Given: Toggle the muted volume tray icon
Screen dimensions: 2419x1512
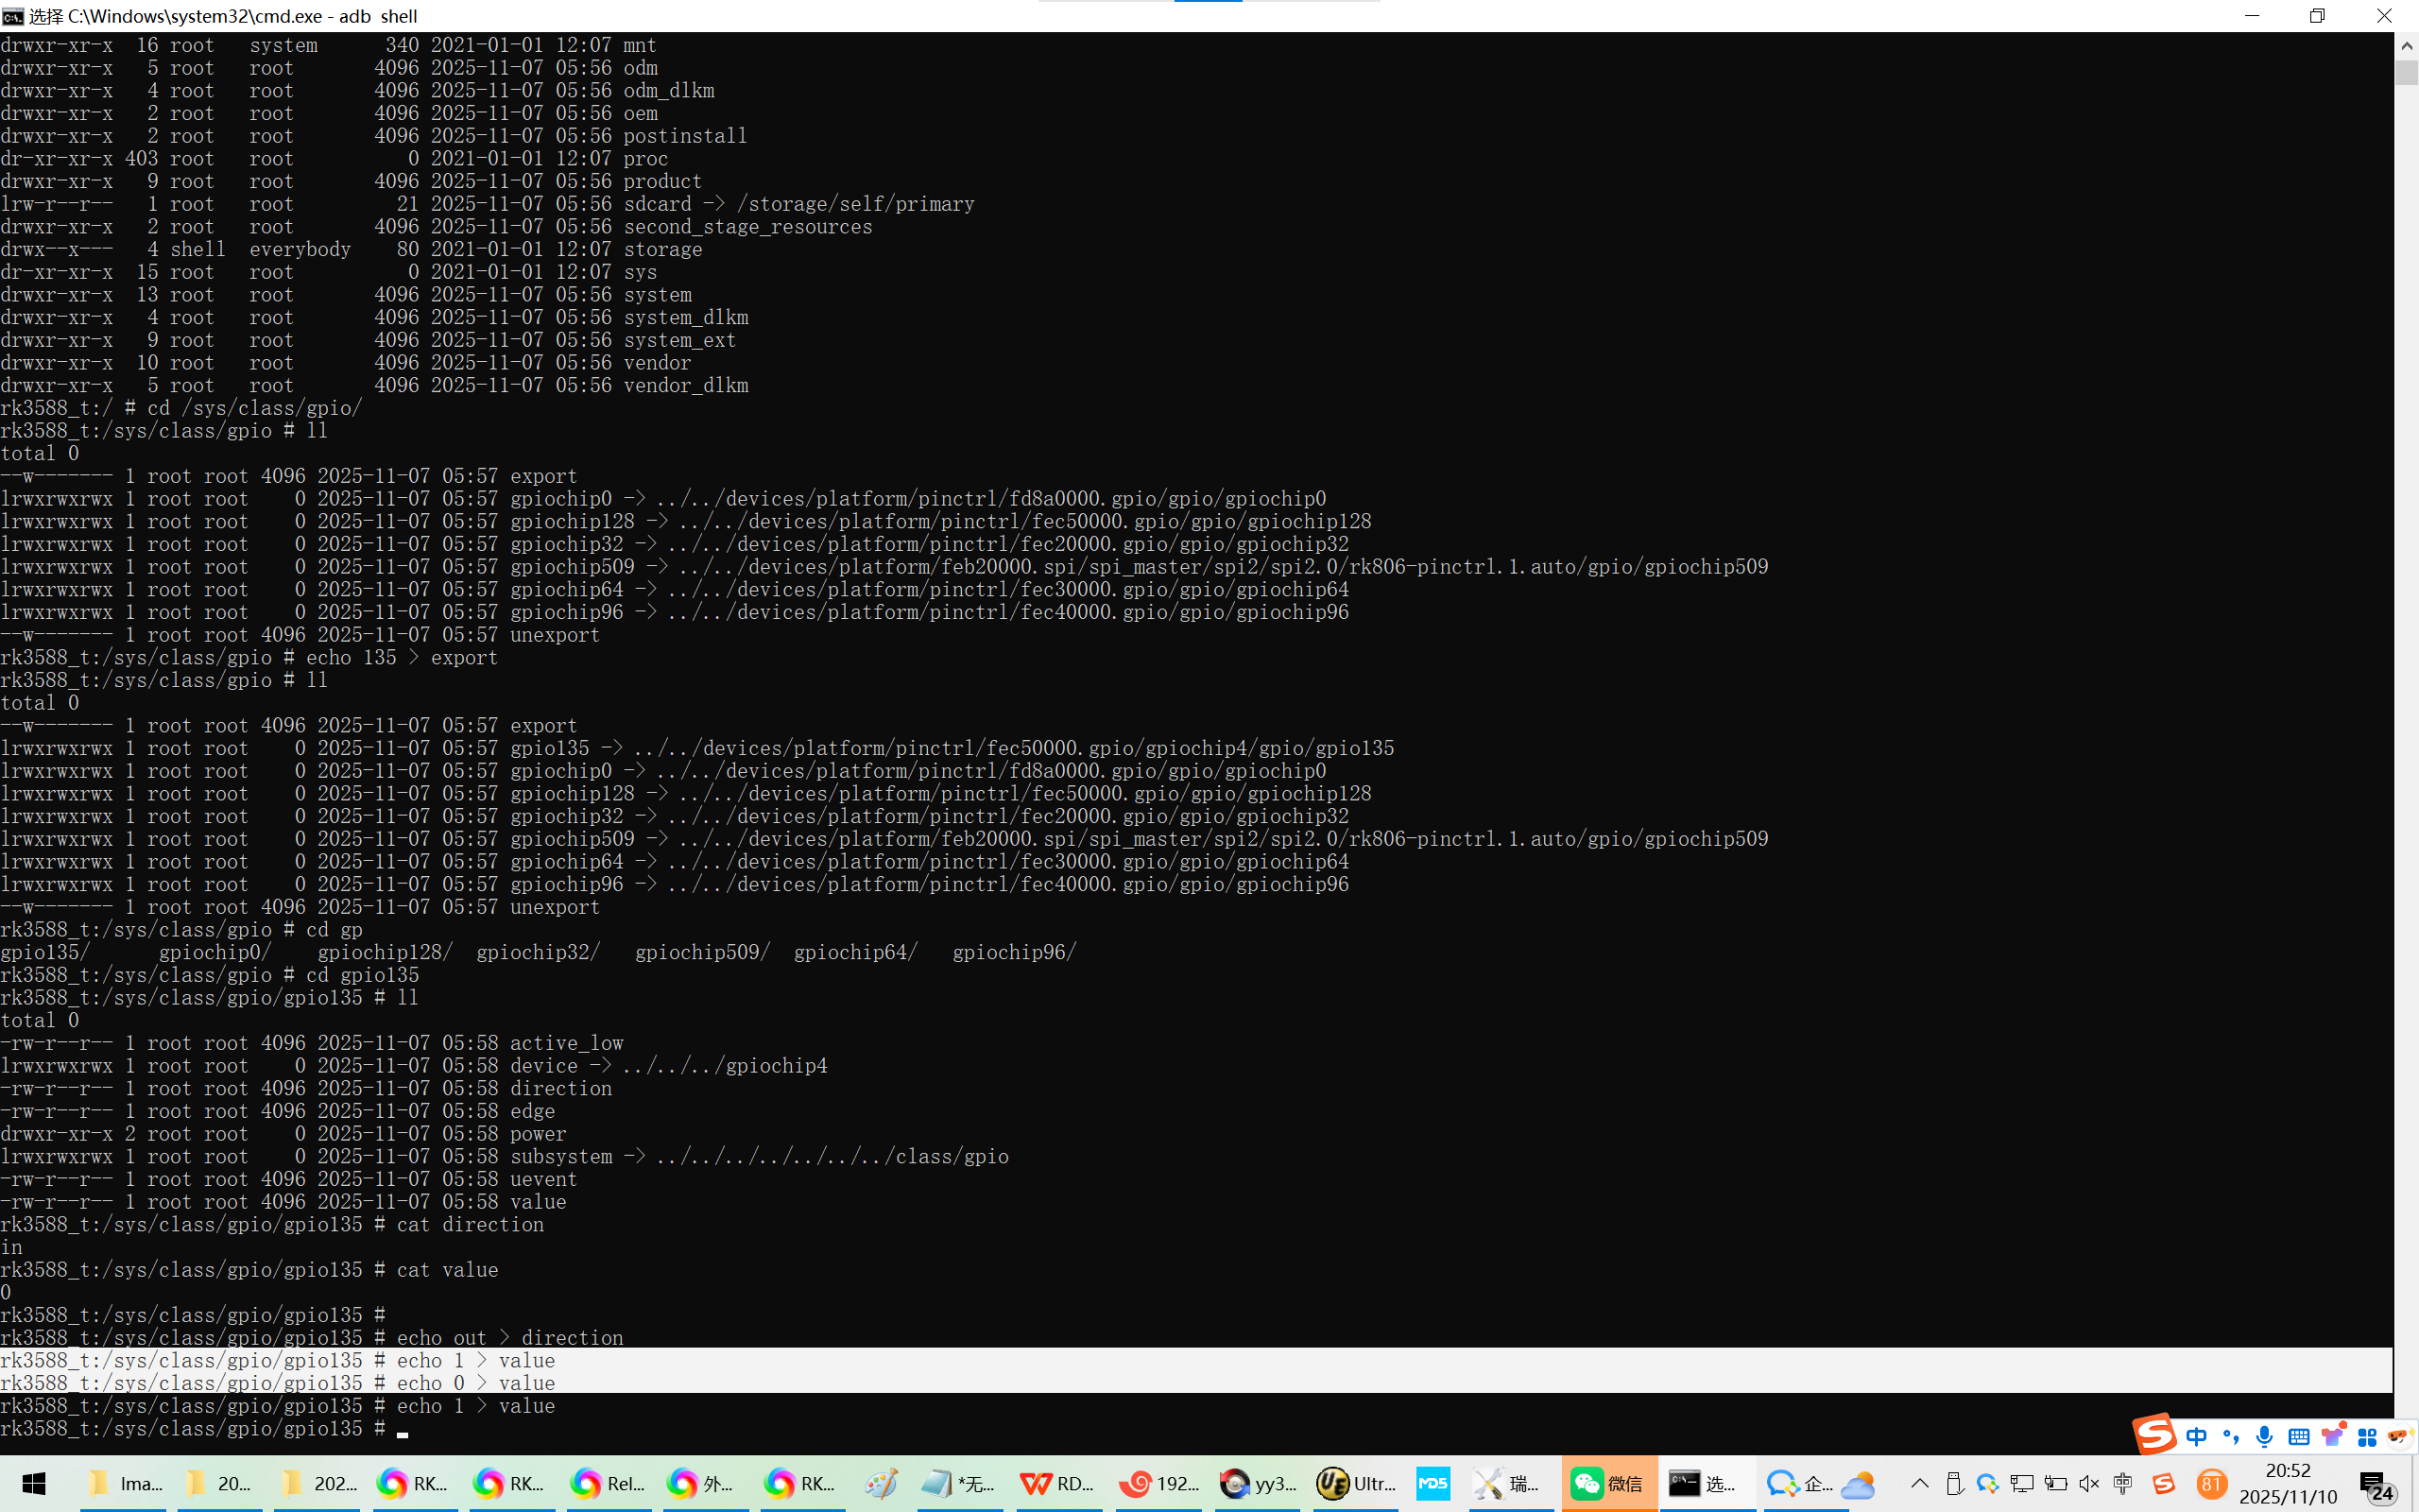Looking at the screenshot, I should click(2089, 1484).
